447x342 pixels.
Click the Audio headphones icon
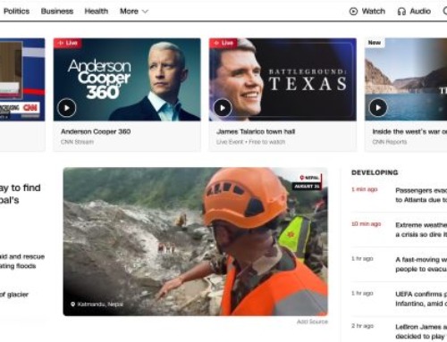point(401,12)
